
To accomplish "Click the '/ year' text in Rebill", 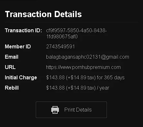I will click(103, 88).
